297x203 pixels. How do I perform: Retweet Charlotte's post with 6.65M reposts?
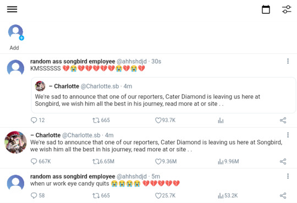click(103, 162)
